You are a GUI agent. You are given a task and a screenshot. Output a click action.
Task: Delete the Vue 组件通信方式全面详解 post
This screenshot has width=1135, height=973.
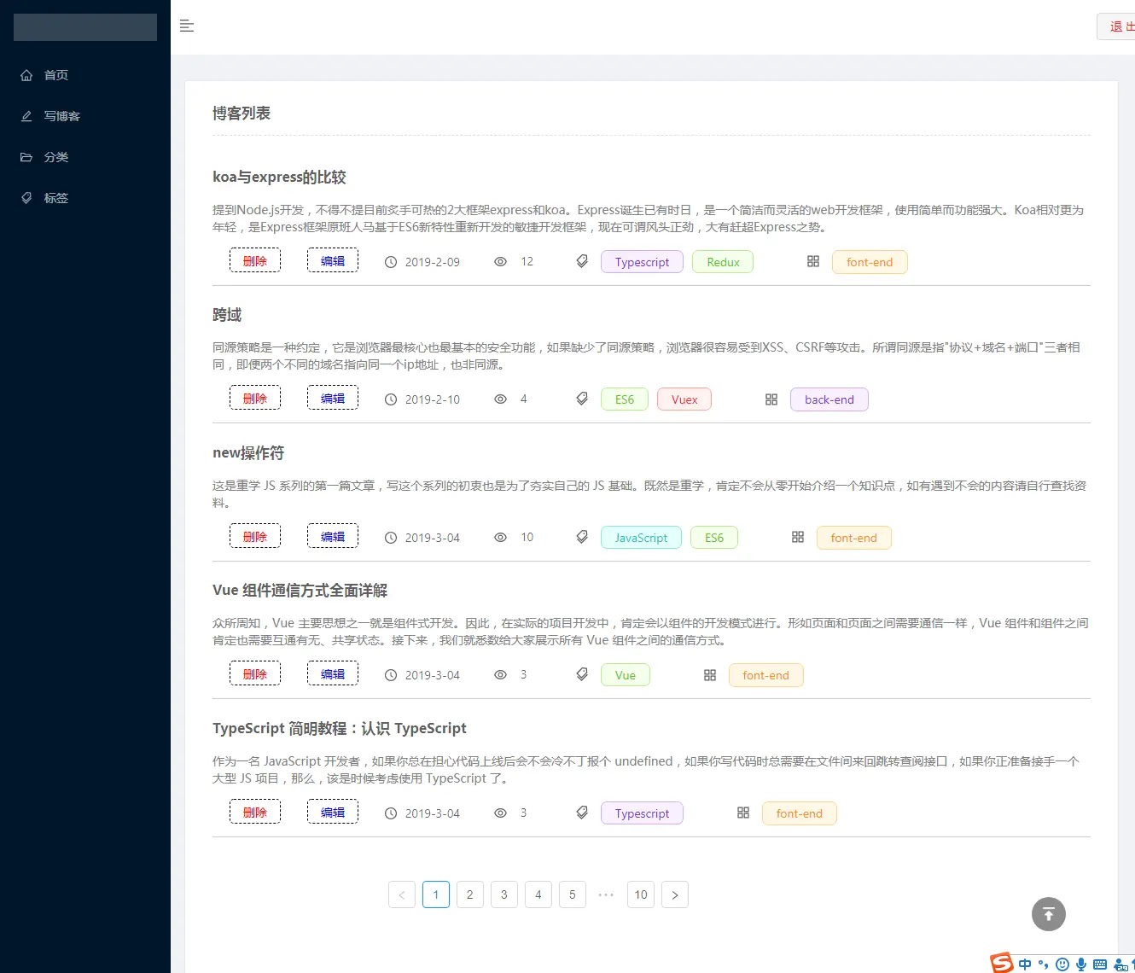[x=255, y=673]
